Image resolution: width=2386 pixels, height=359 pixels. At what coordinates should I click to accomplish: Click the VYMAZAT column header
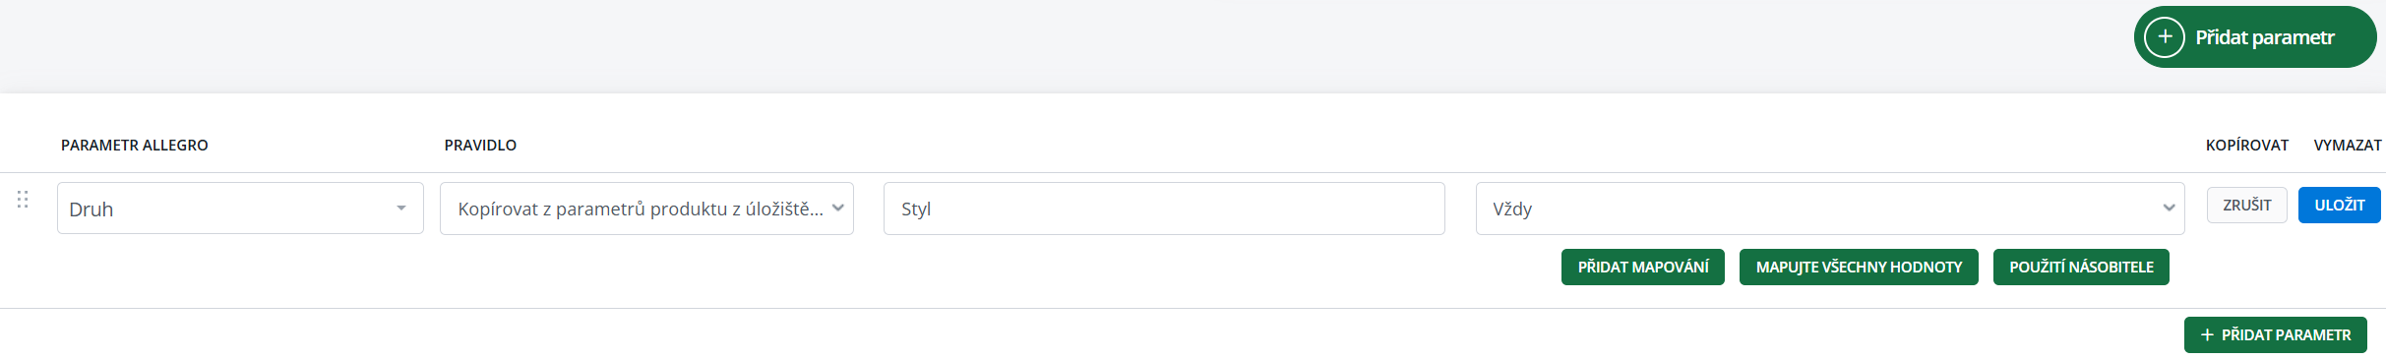[2348, 145]
